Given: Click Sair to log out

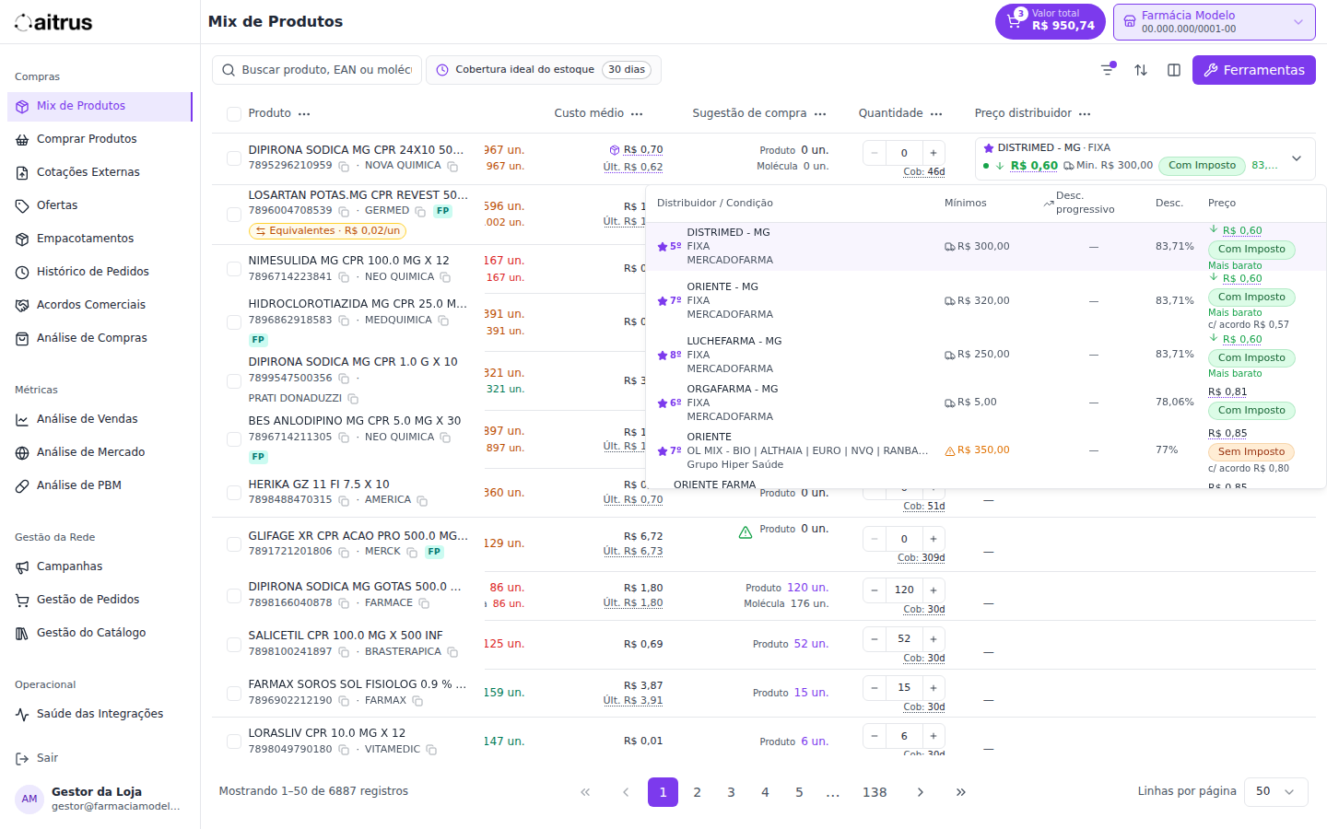Looking at the screenshot, I should click(x=100, y=758).
